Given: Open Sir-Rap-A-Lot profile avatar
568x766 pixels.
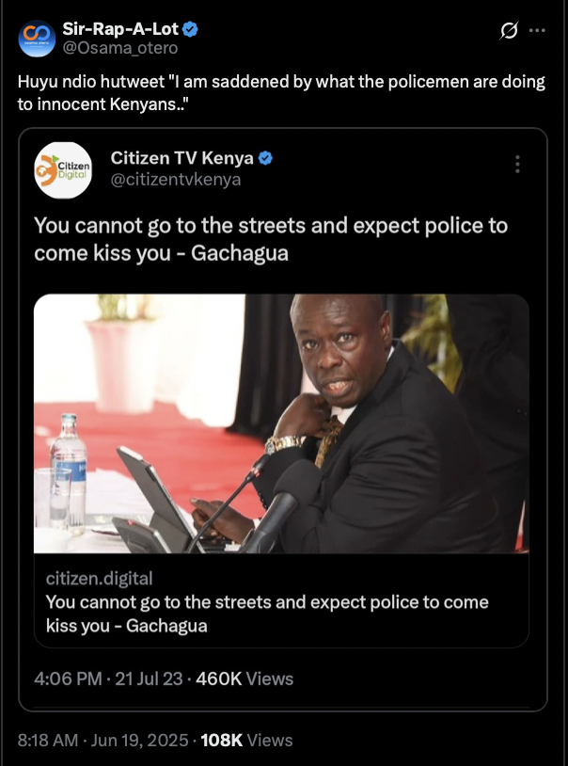Looking at the screenshot, I should (x=37, y=38).
